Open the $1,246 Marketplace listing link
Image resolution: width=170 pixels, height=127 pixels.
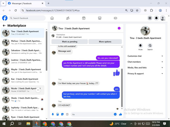(x=69, y=37)
